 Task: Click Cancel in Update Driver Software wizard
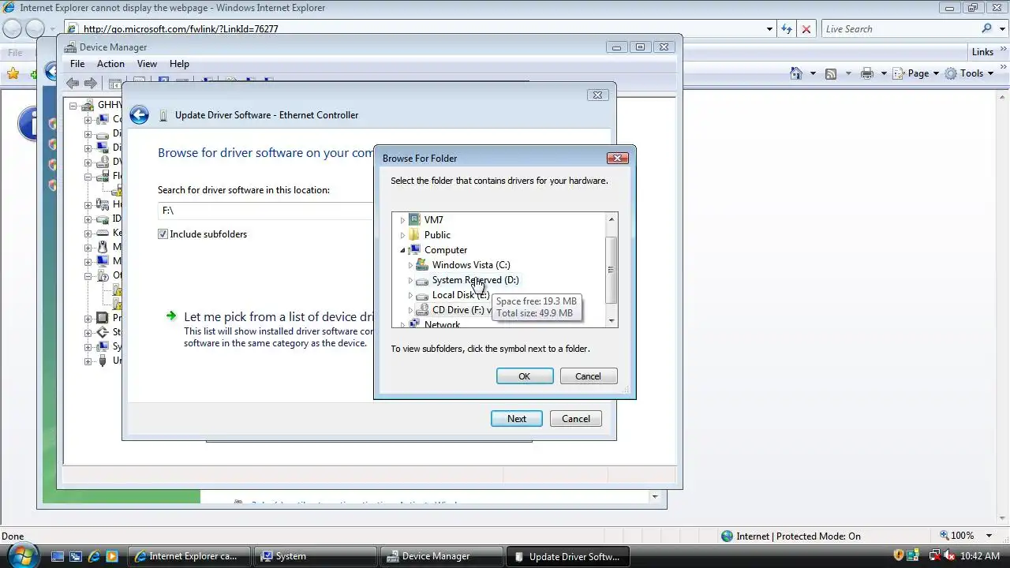point(576,419)
